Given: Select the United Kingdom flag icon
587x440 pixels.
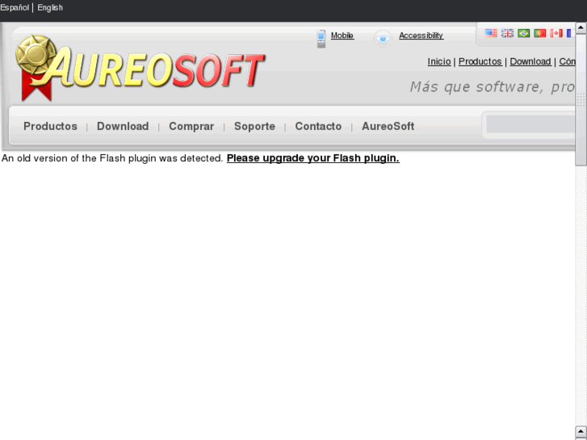Looking at the screenshot, I should (x=507, y=33).
